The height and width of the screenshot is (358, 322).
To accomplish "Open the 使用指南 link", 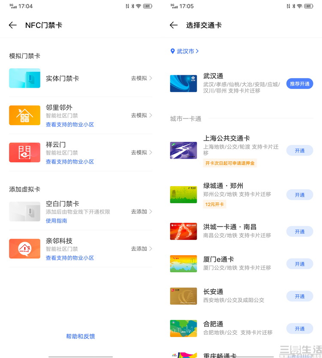I will click(56, 221).
